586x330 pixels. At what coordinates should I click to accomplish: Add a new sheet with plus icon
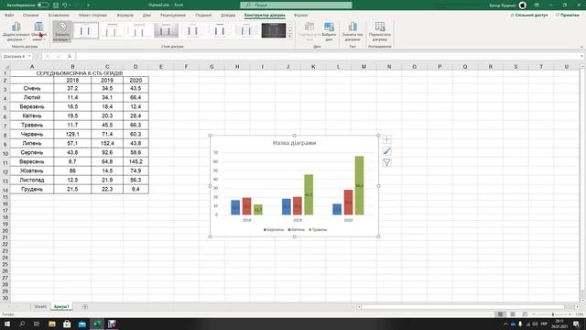click(x=85, y=306)
